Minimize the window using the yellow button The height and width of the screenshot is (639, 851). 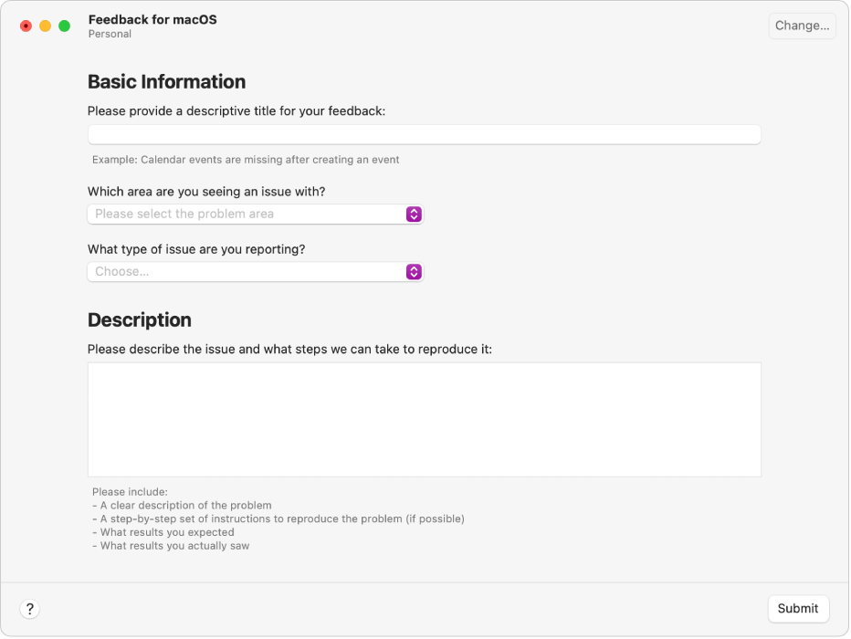coord(45,26)
